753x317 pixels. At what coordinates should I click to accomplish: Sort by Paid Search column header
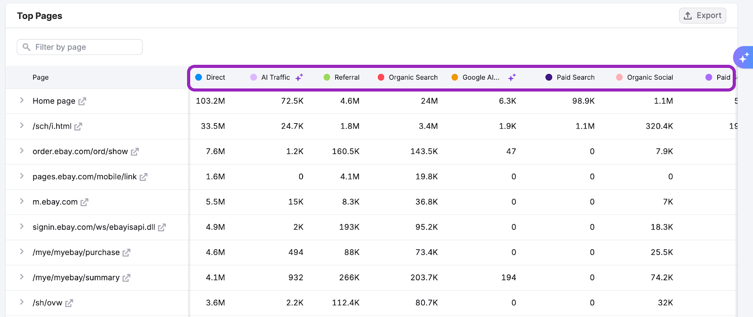click(x=575, y=77)
